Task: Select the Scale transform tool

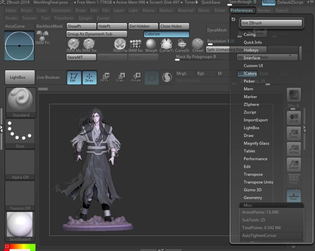Action: coord(120,77)
